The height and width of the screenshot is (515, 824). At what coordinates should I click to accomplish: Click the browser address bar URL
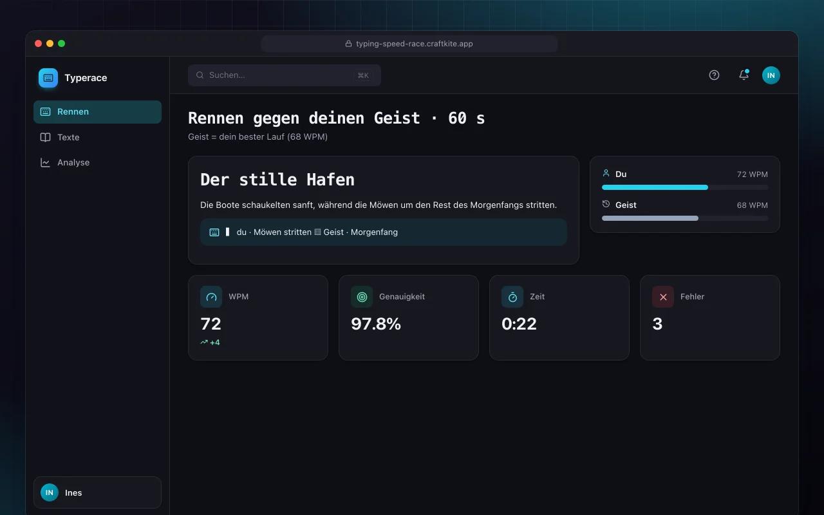point(409,44)
